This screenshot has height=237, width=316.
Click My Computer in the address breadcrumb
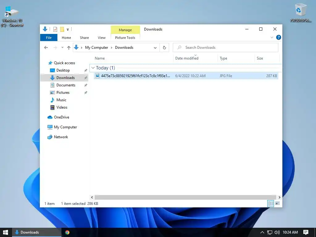97,48
